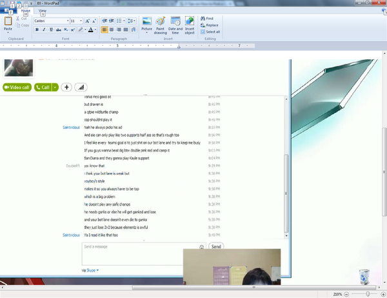387x298 pixels.
Task: Toggle Bold formatting
Action: point(37,30)
